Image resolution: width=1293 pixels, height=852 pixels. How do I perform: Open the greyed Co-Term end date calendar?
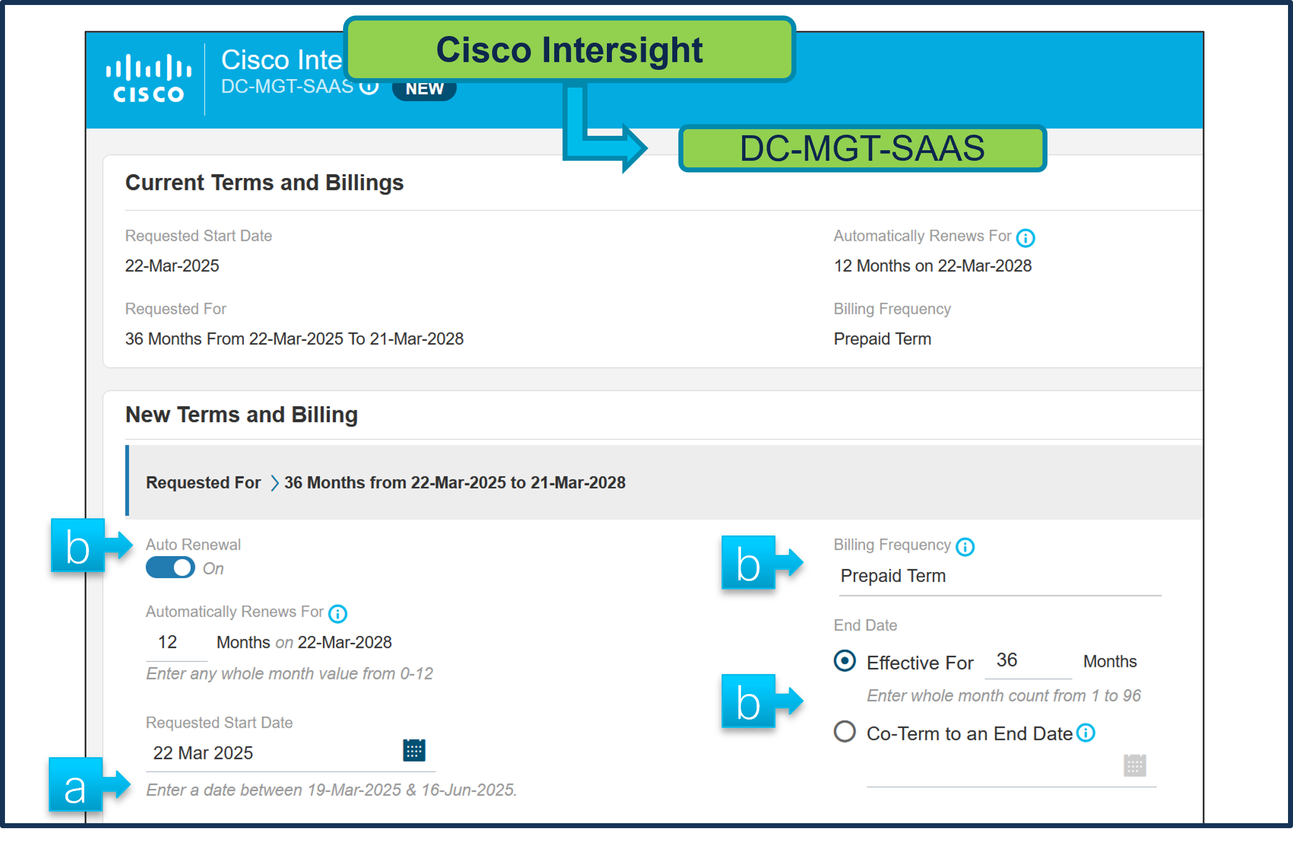click(1134, 766)
